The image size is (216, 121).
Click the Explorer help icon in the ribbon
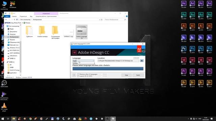127,16
